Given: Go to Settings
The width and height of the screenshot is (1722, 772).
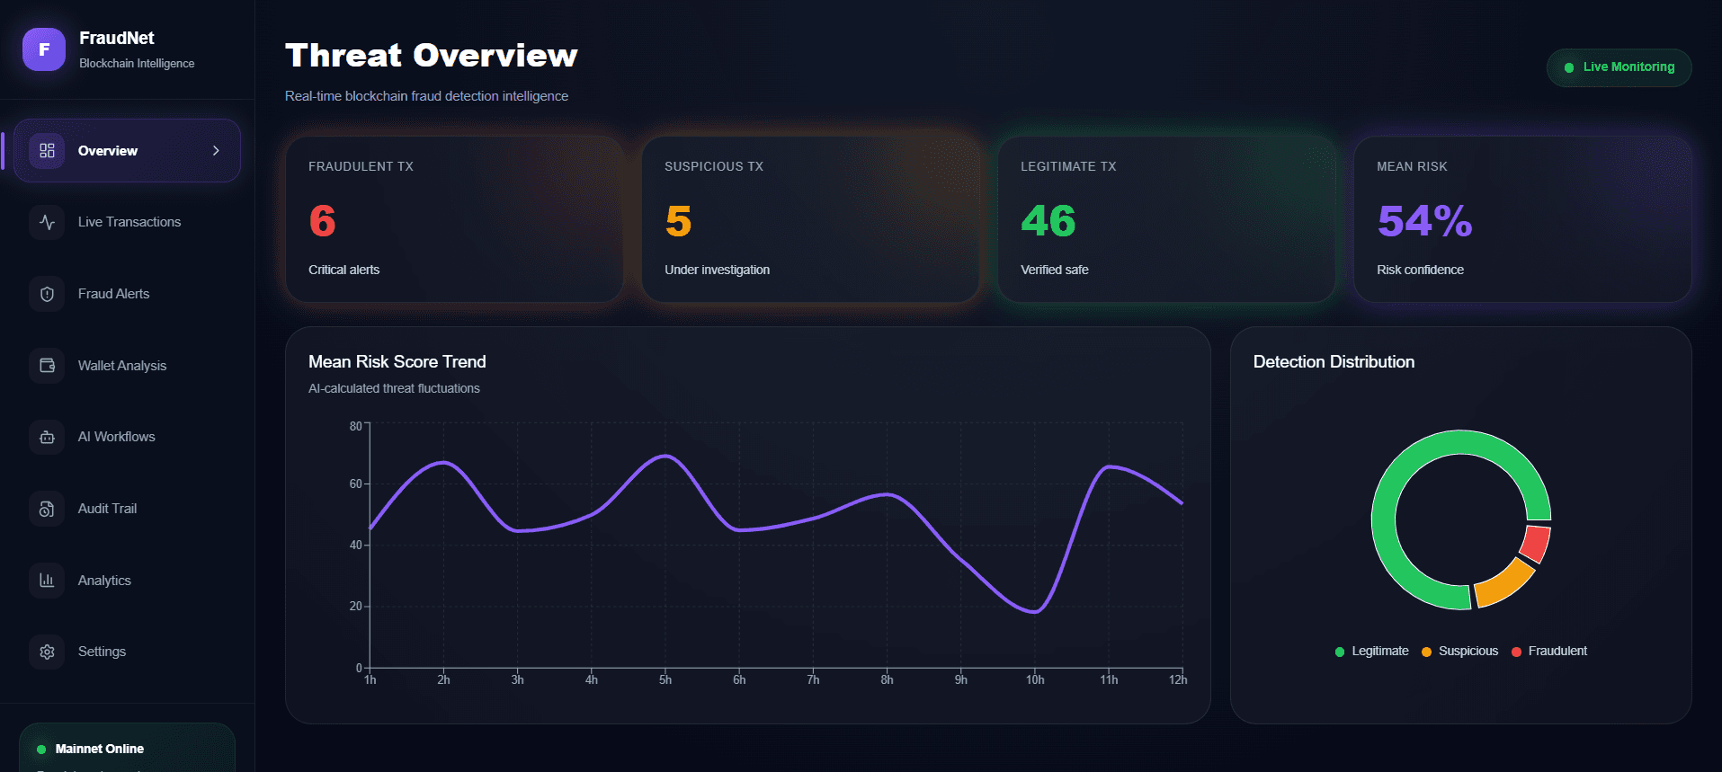Looking at the screenshot, I should click(127, 652).
